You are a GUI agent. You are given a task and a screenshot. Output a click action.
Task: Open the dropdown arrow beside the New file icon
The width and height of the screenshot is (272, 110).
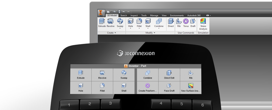click(111, 12)
